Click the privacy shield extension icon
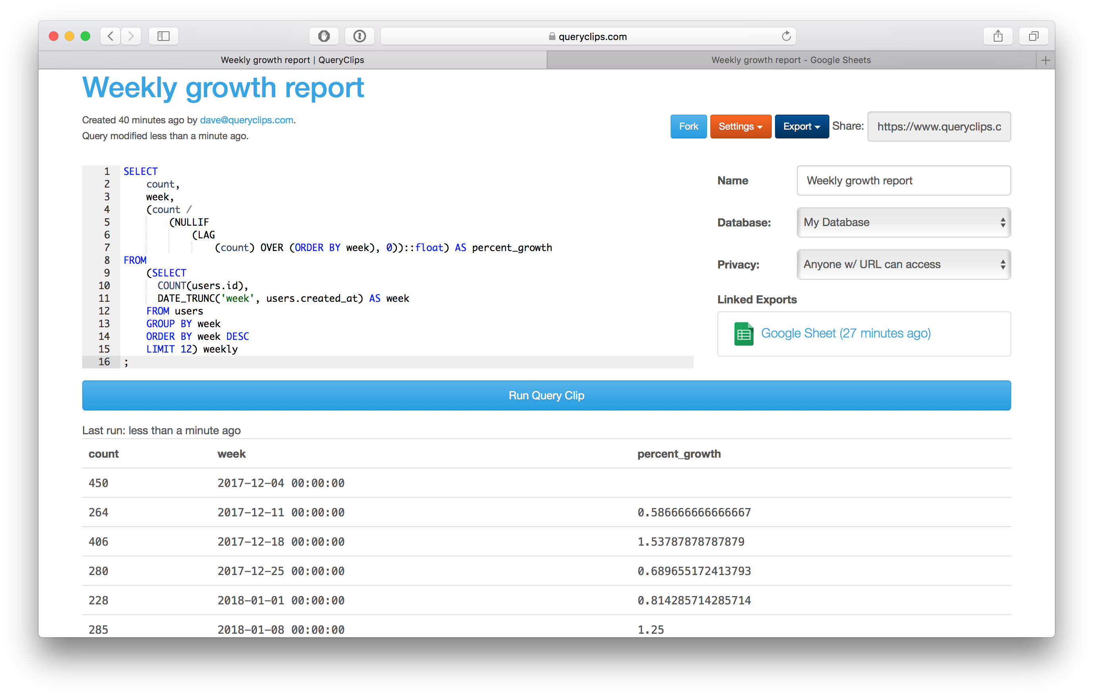 coord(324,36)
